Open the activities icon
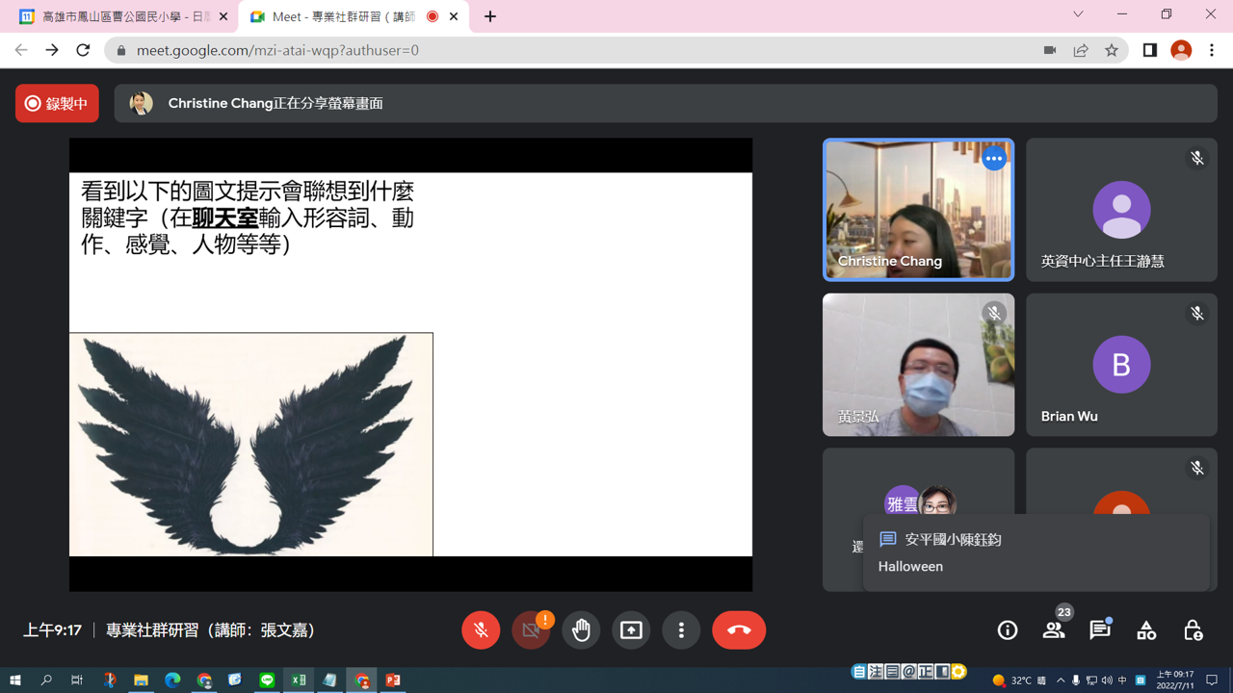Screen dimensions: 1233x693 [1146, 630]
